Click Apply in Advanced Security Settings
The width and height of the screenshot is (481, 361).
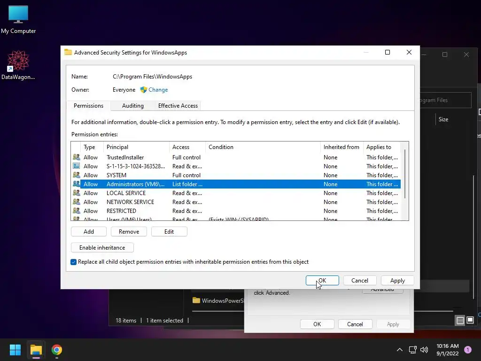[x=397, y=280]
